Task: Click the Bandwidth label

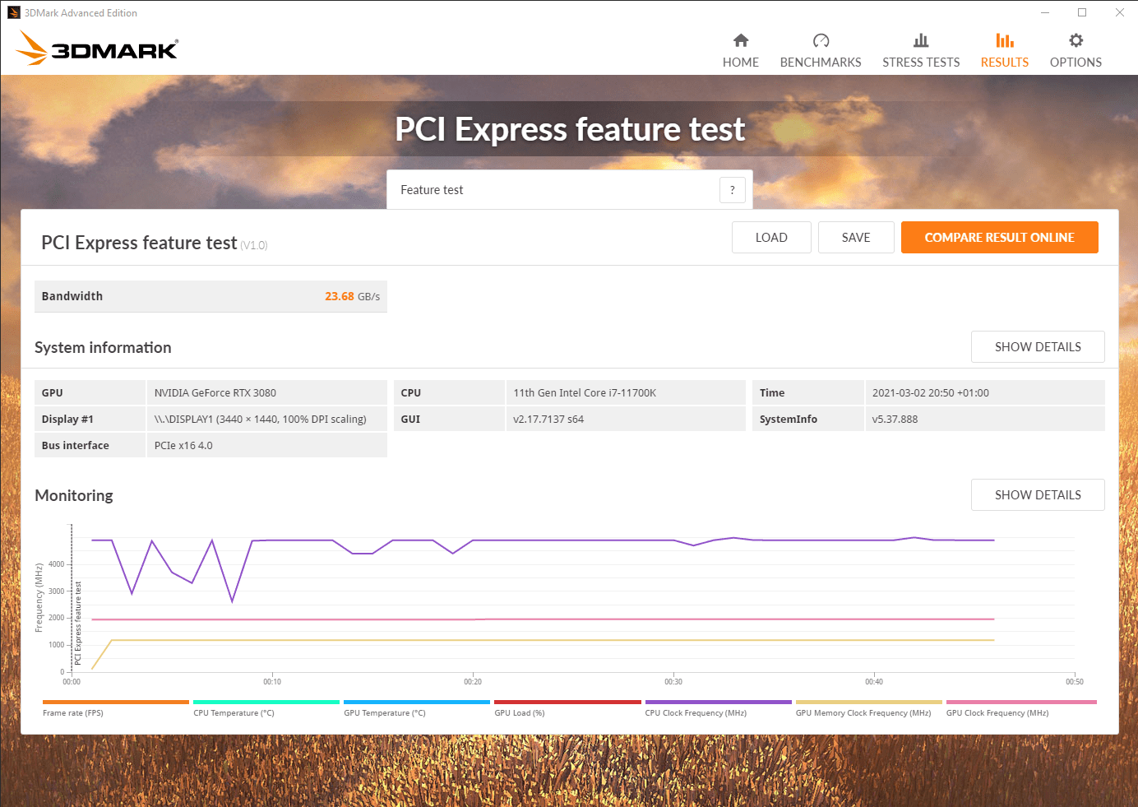Action: coord(72,296)
